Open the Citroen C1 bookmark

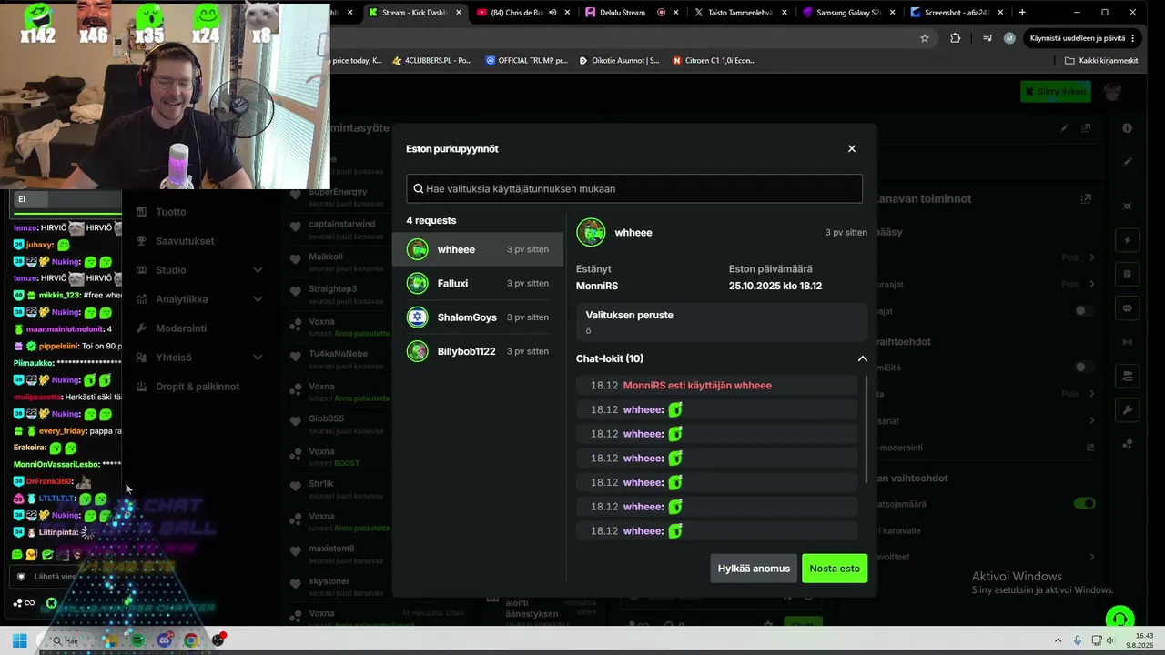tap(714, 61)
